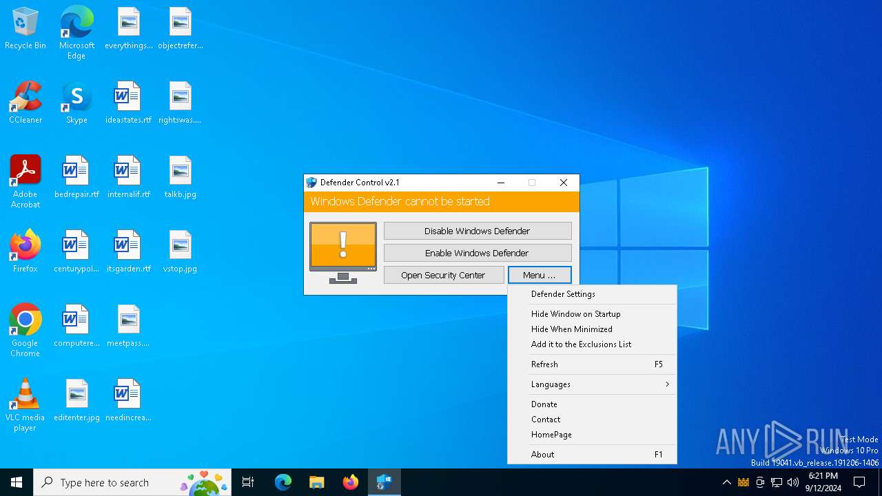The width and height of the screenshot is (882, 496).
Task: Select the Firefox desktop shortcut
Action: click(x=25, y=252)
